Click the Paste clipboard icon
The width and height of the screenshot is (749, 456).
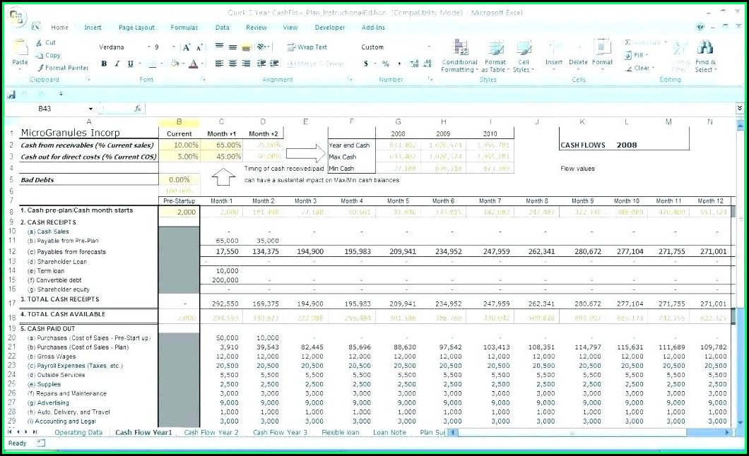pyautogui.click(x=20, y=51)
